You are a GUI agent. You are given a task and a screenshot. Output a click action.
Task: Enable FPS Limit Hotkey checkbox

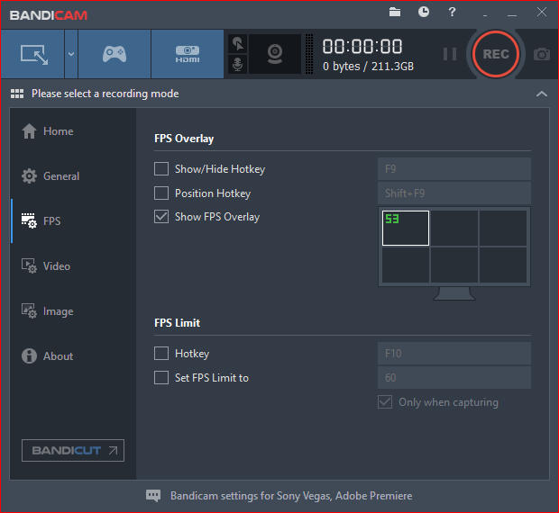[161, 354]
